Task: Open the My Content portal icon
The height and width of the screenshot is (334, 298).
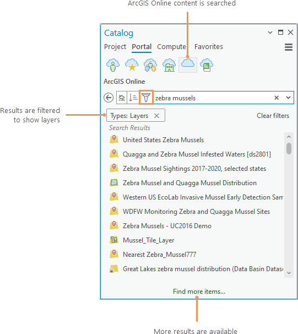Action: (x=113, y=65)
